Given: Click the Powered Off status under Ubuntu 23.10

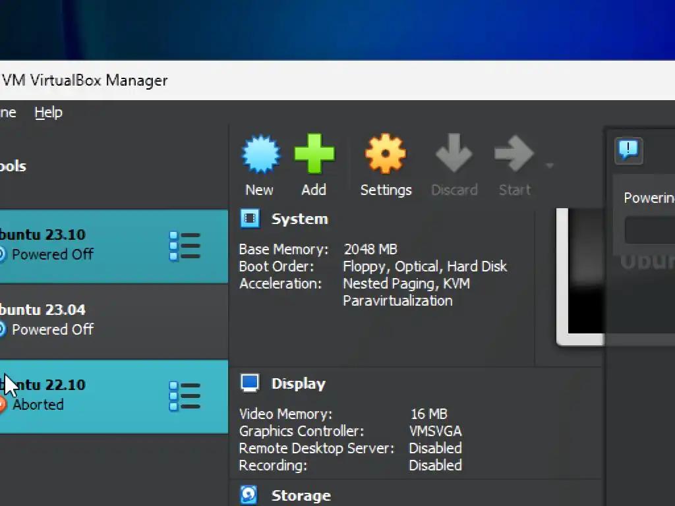Looking at the screenshot, I should coord(53,254).
